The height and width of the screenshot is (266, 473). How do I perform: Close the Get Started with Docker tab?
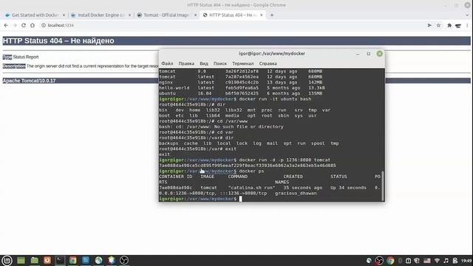click(x=64, y=15)
